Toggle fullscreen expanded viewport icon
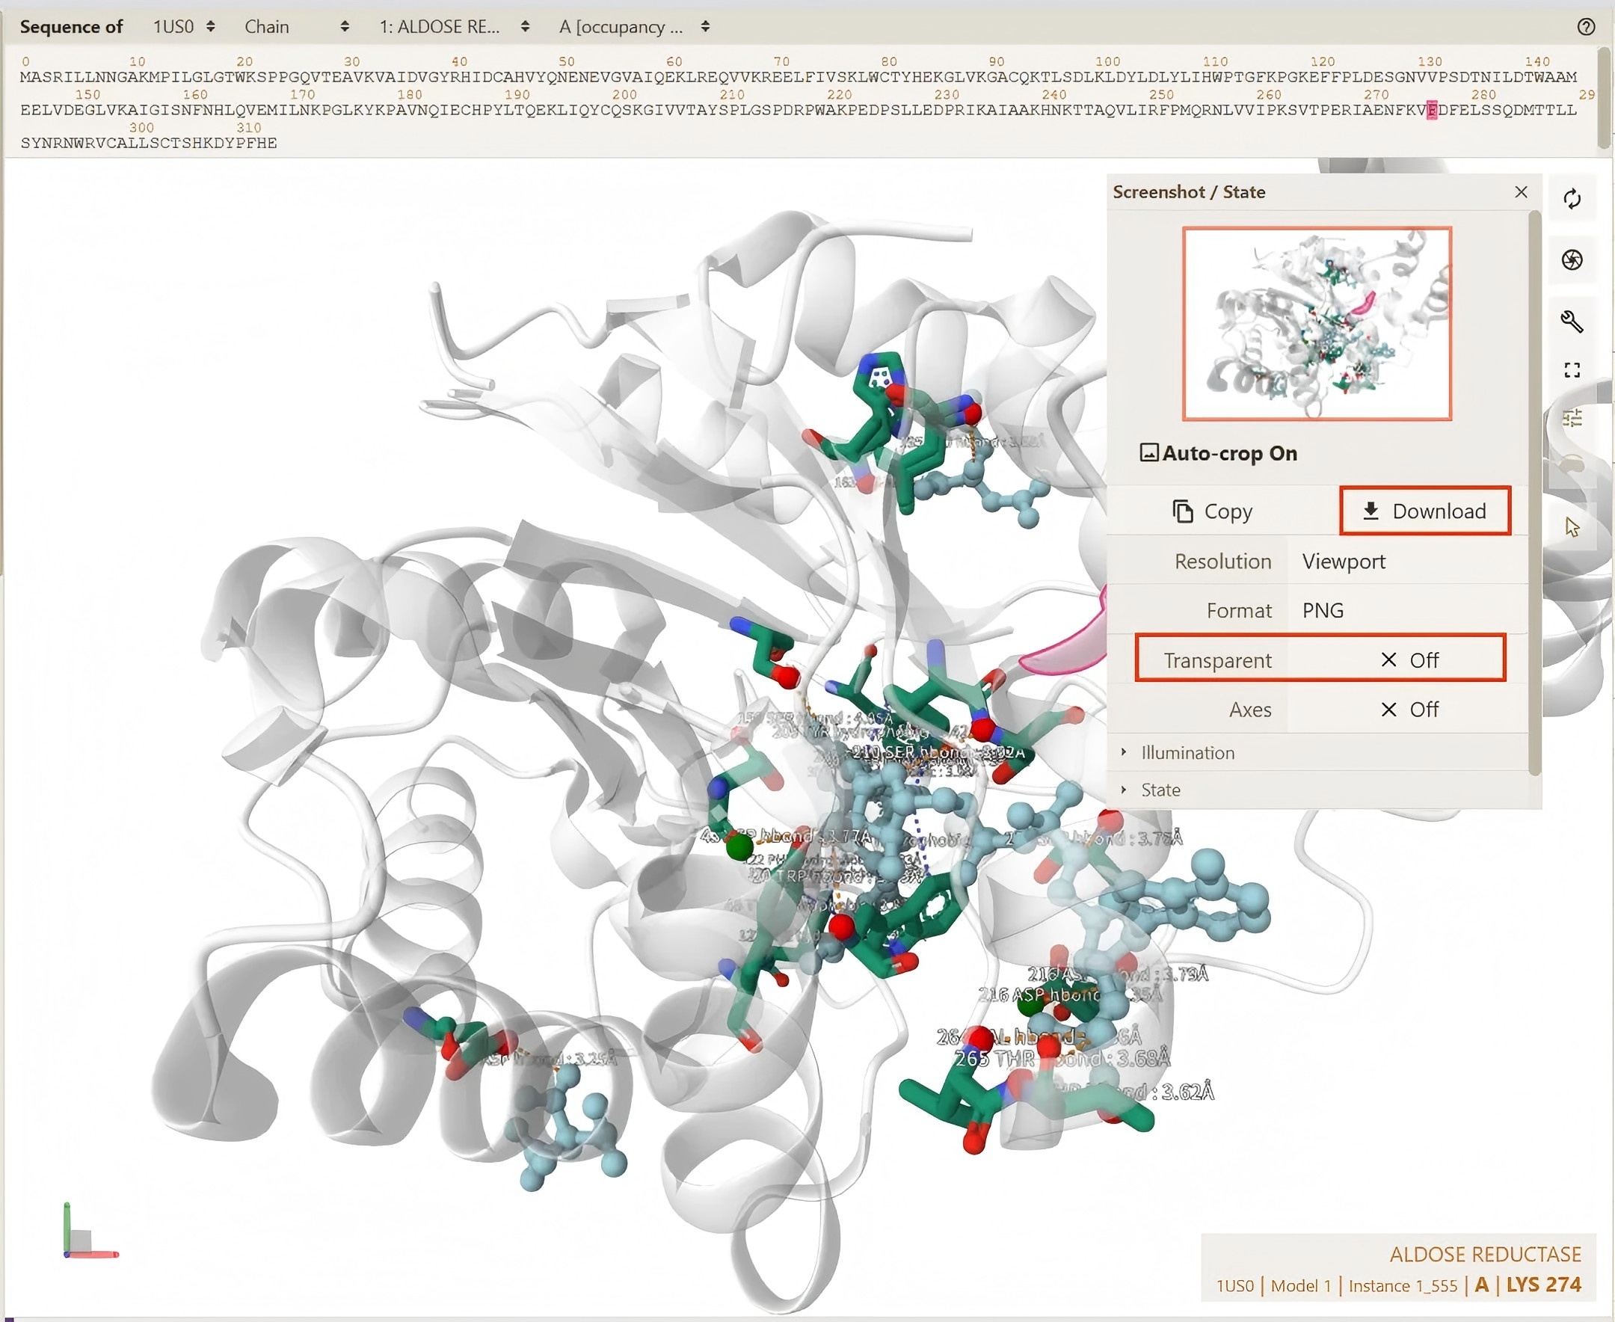Screen dimensions: 1615x1322 (1572, 371)
